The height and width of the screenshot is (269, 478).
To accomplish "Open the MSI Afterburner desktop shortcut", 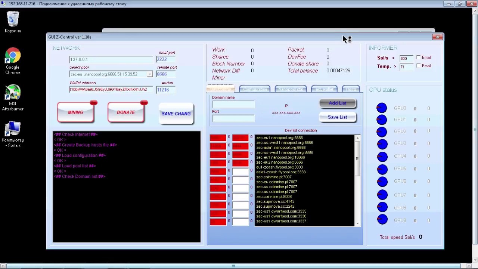I will click(13, 98).
